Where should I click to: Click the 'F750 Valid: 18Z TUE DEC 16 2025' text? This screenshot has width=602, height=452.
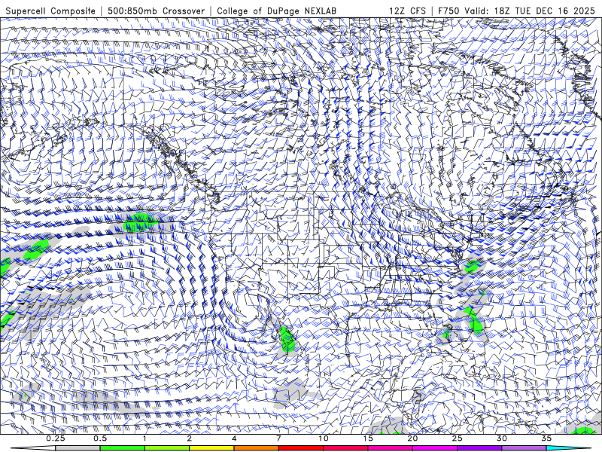pos(516,11)
